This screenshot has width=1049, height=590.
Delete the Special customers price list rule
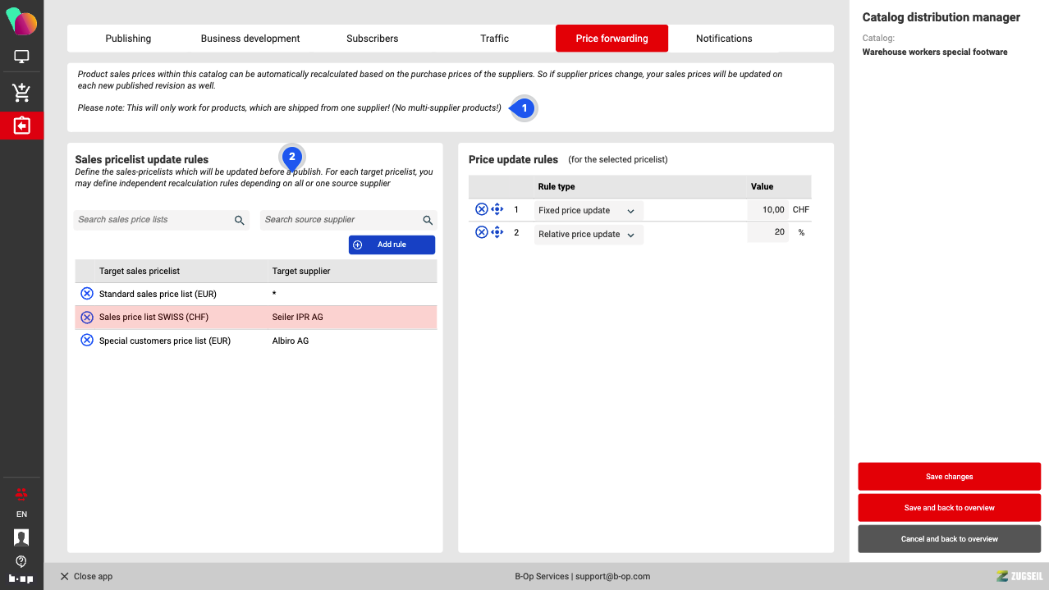(87, 341)
